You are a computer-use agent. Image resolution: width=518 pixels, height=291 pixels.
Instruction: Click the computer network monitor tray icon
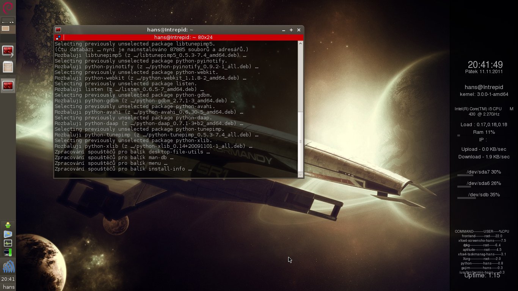8,252
